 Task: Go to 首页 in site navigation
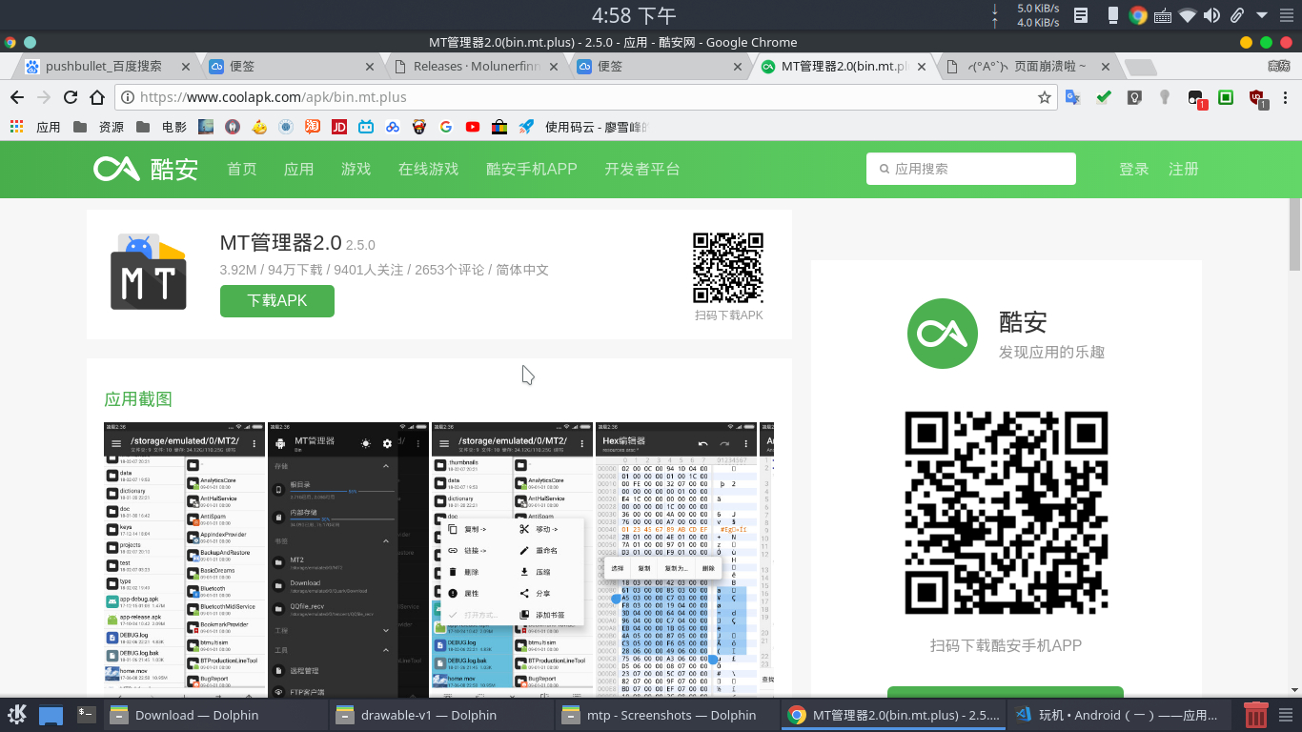[x=242, y=169]
